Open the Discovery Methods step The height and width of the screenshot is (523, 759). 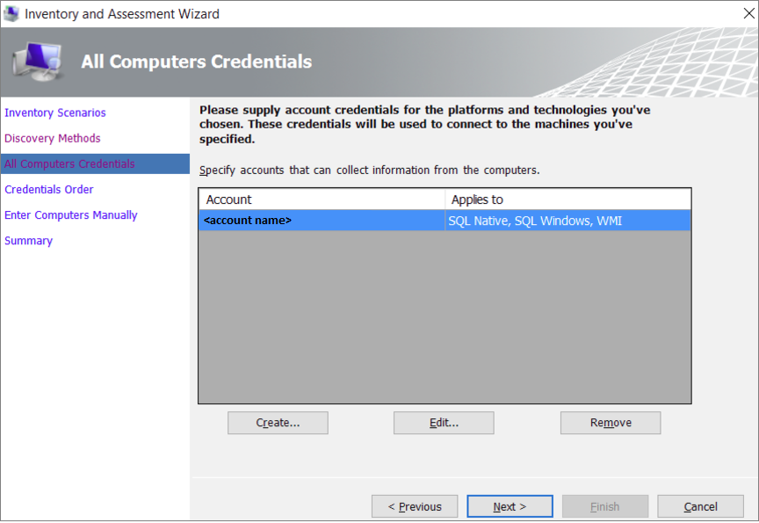53,138
